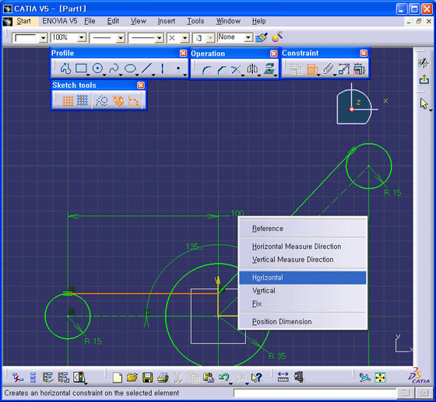Open Constraints Defined in Dialog Box tool
The width and height of the screenshot is (436, 402).
(x=296, y=69)
